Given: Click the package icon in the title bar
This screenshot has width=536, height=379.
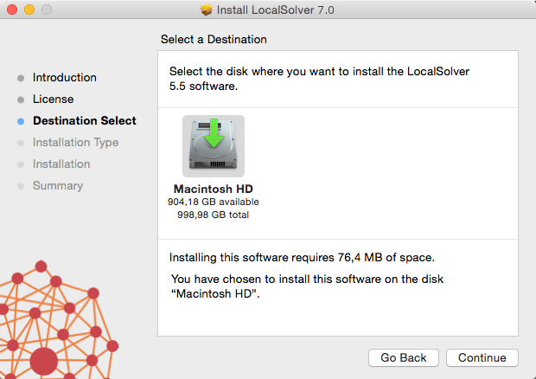Looking at the screenshot, I should (206, 10).
